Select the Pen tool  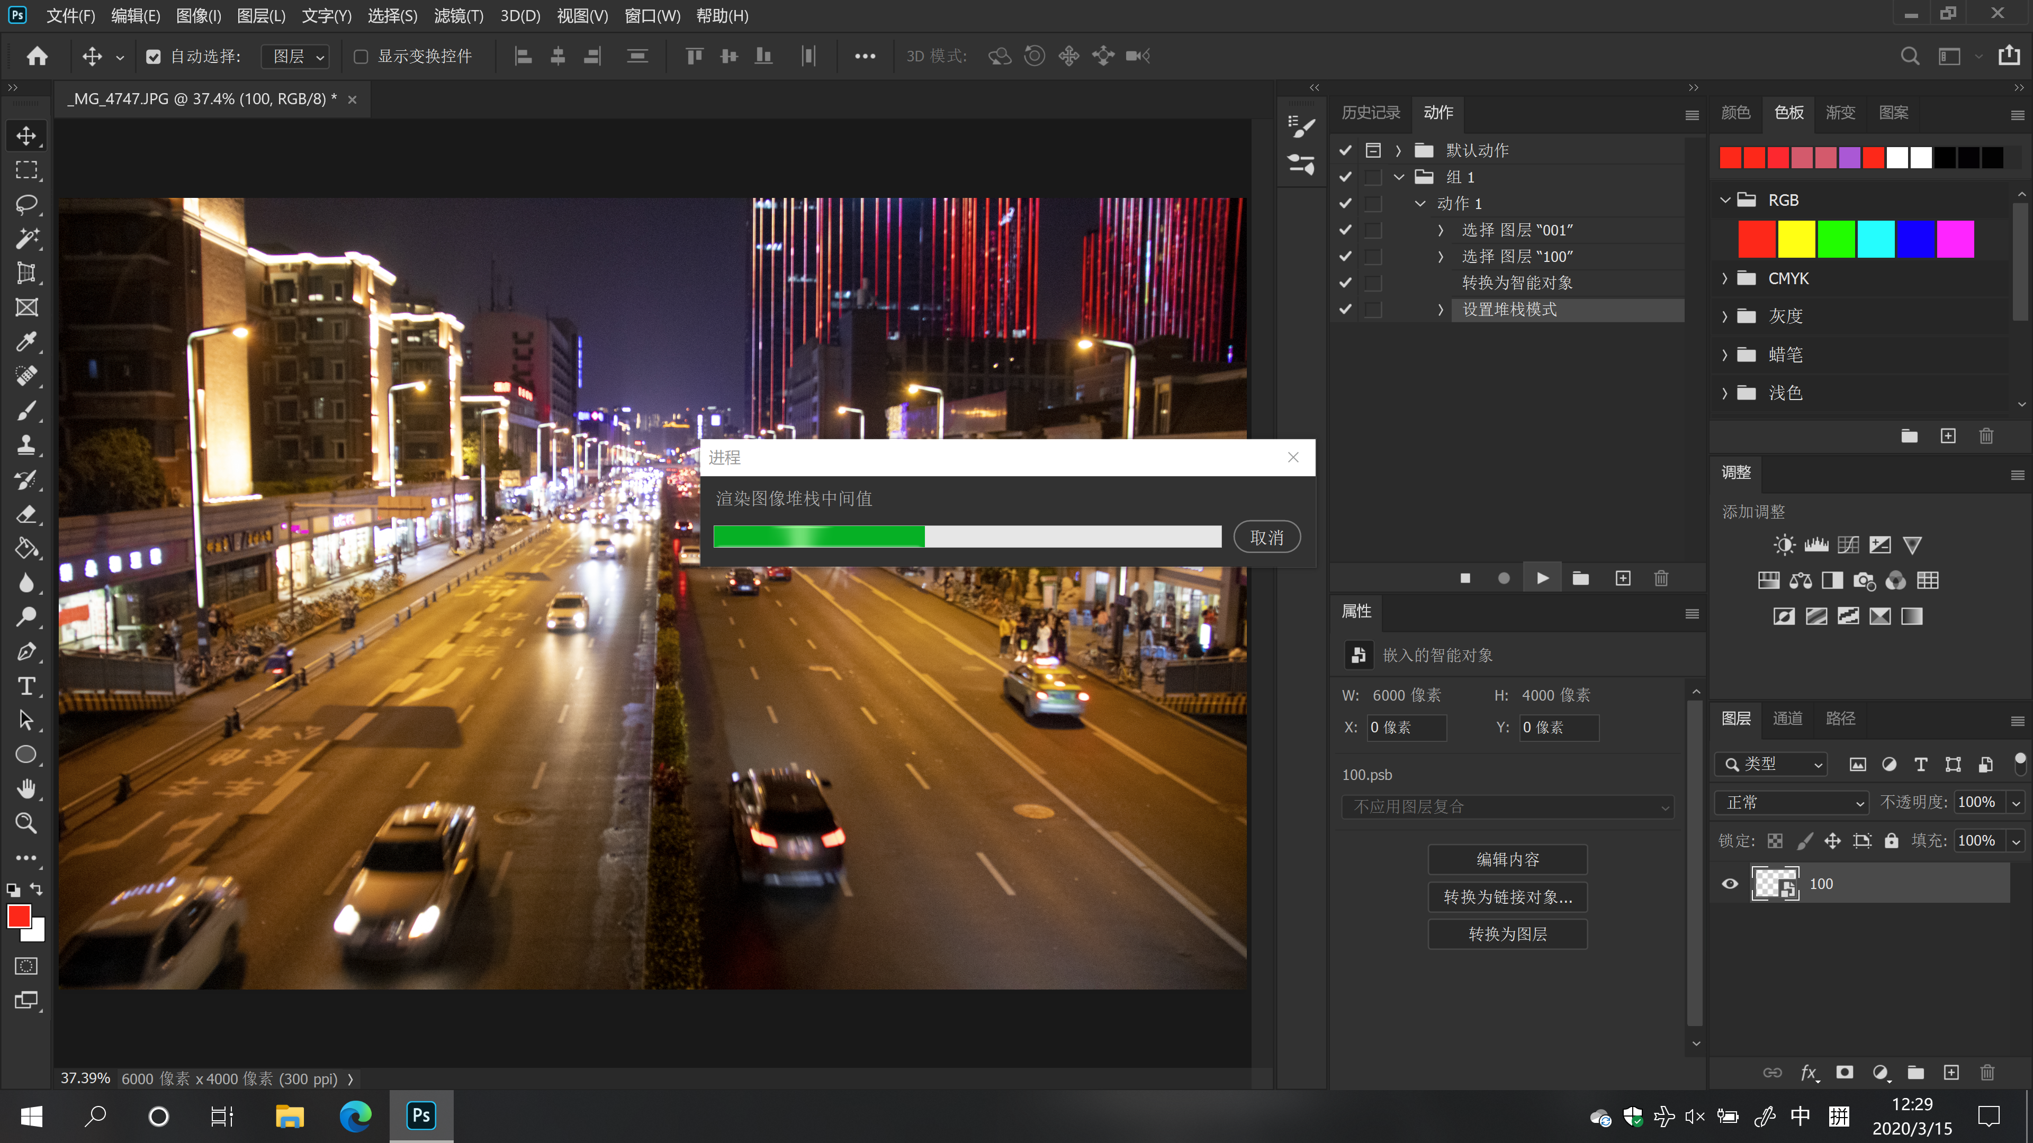click(26, 651)
